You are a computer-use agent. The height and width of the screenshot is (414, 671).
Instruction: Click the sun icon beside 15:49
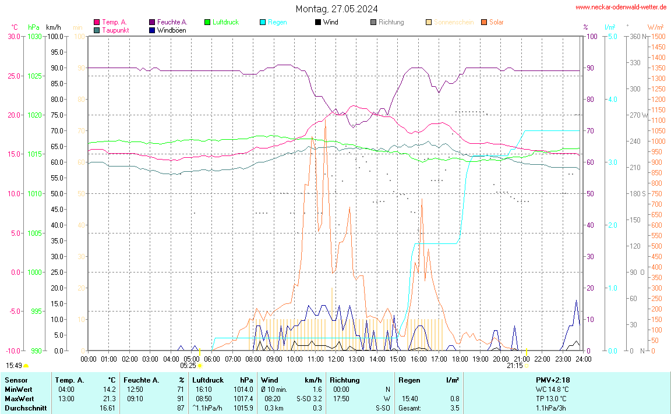coord(26,366)
